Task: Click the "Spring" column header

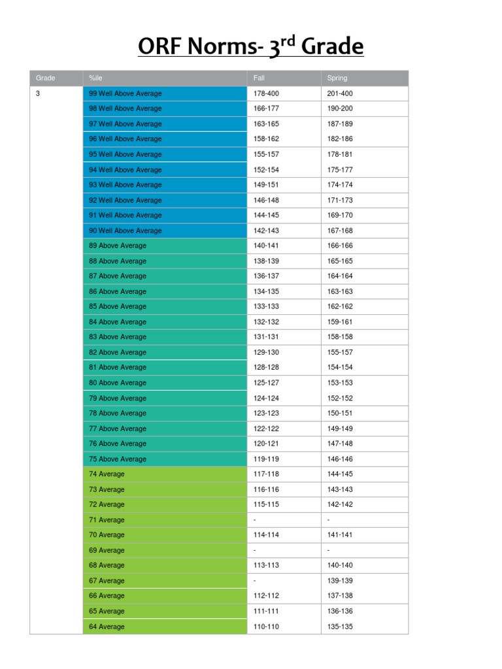Action: pyautogui.click(x=337, y=78)
